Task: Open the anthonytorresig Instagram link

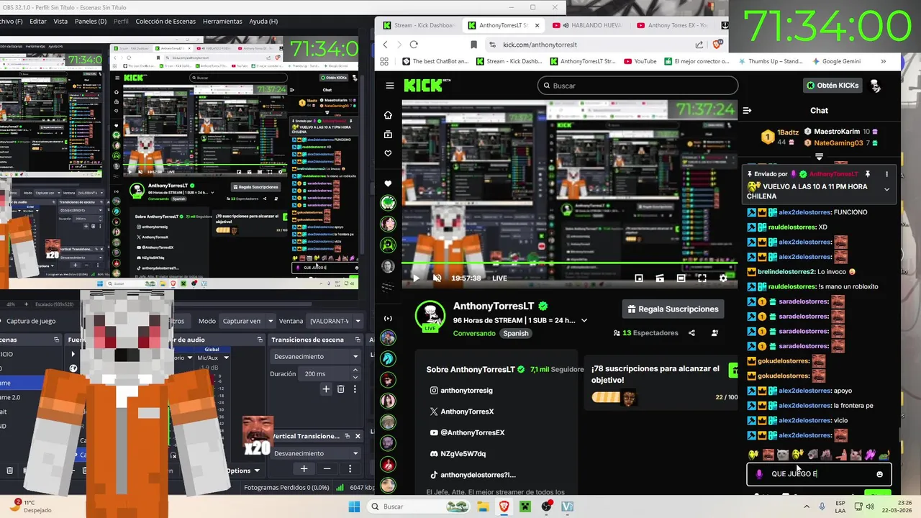Action: click(461, 391)
